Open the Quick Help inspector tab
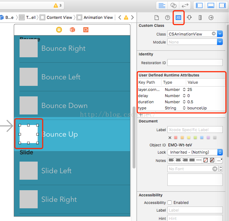Screen dimensions: 229x221 pos(167,18)
